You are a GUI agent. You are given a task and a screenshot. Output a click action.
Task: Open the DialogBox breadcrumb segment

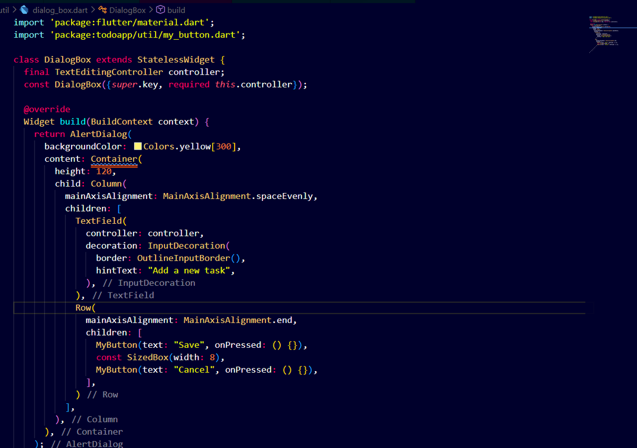click(127, 10)
